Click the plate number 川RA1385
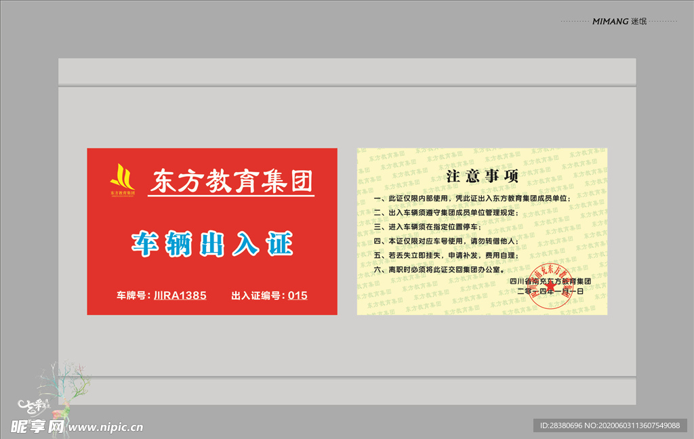 [180, 295]
